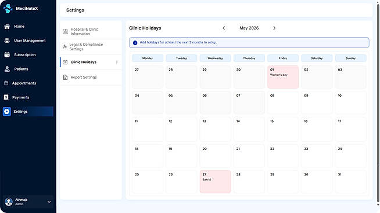Click the Payments receipt icon
Image resolution: width=380 pixels, height=213 pixels.
[6, 97]
